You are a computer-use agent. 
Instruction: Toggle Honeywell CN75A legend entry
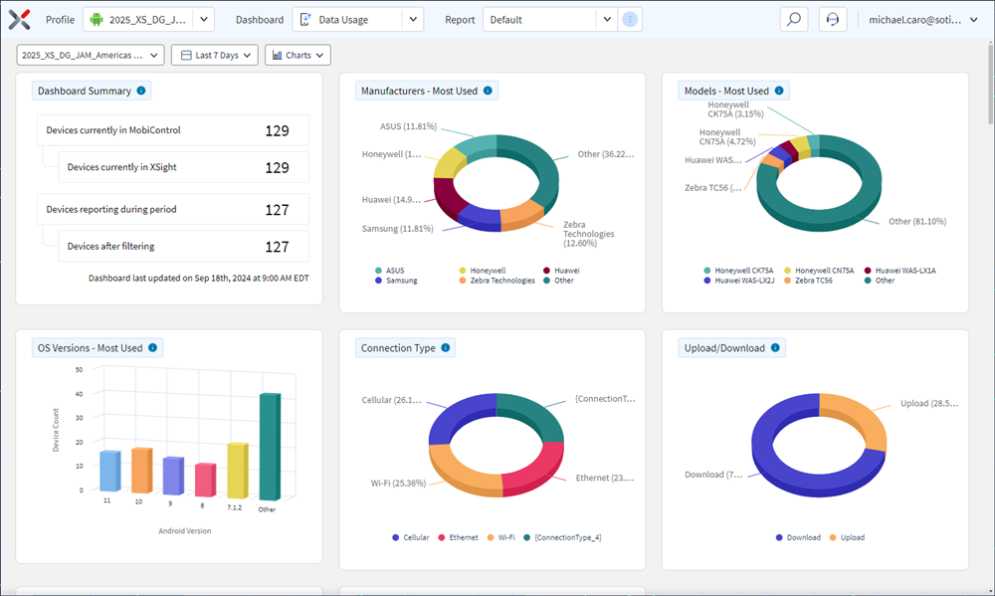pyautogui.click(x=819, y=271)
